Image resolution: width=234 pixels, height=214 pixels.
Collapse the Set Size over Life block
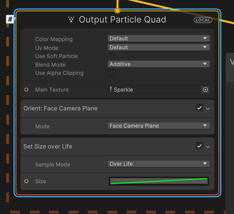click(x=208, y=147)
